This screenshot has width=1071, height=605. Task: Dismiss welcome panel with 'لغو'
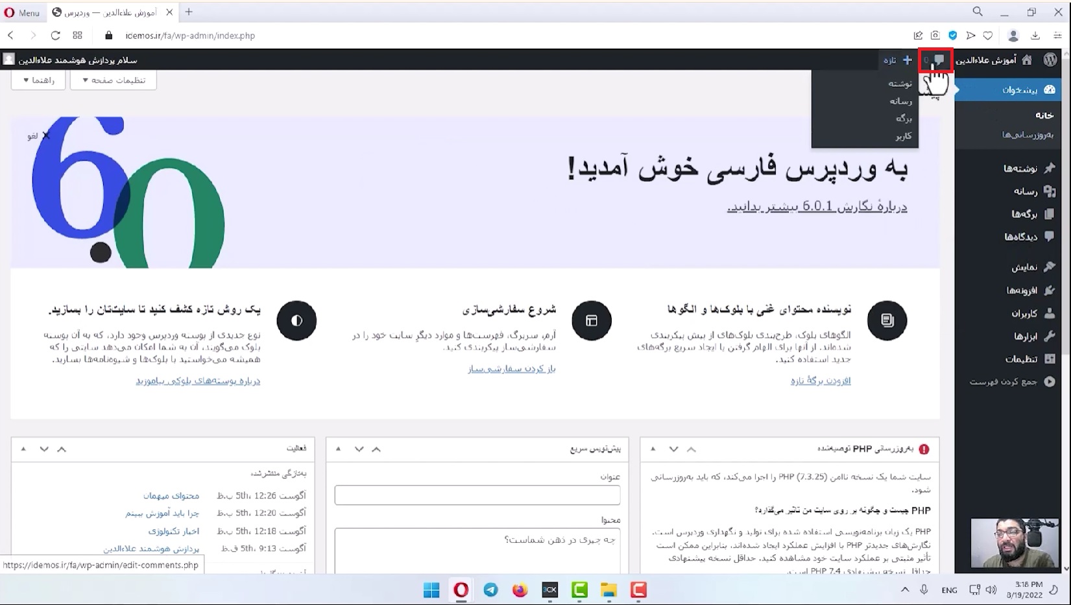[x=38, y=136]
